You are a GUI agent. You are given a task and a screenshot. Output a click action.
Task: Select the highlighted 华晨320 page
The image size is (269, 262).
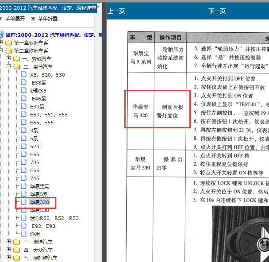tap(39, 202)
